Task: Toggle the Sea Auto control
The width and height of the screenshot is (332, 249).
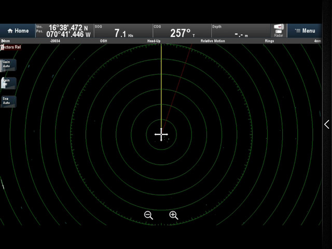Action: [7, 100]
